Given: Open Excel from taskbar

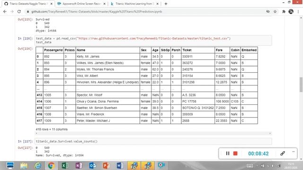Looking at the screenshot, I should pos(65,166).
